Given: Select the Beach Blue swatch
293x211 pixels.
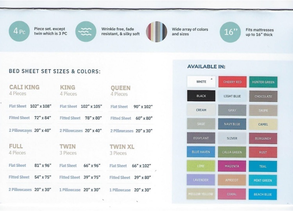Looking at the screenshot, I should tap(263, 194).
